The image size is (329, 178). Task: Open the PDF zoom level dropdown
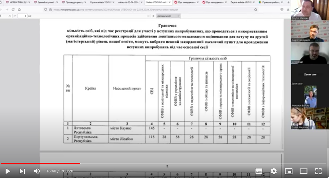tap(168, 16)
